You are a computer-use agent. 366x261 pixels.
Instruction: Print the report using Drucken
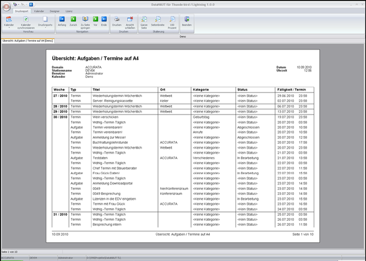tap(117, 21)
